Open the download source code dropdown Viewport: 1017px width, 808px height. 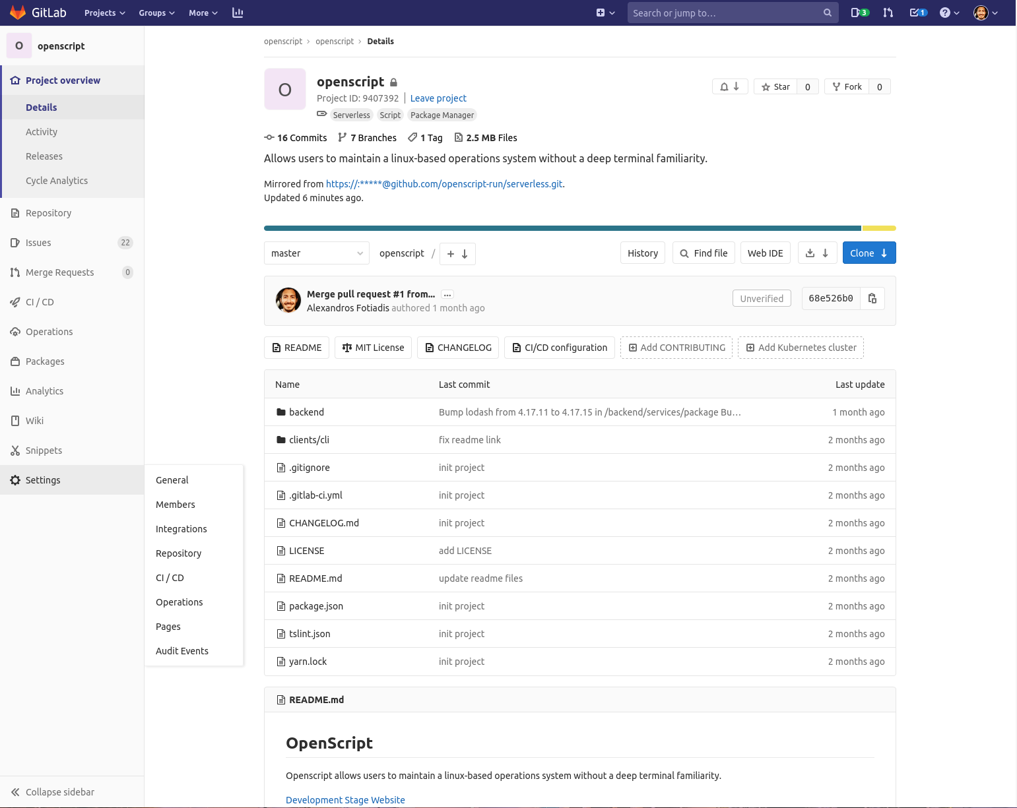818,253
